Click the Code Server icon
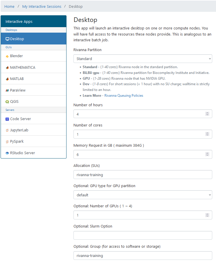The height and width of the screenshot is (261, 216). point(7,119)
